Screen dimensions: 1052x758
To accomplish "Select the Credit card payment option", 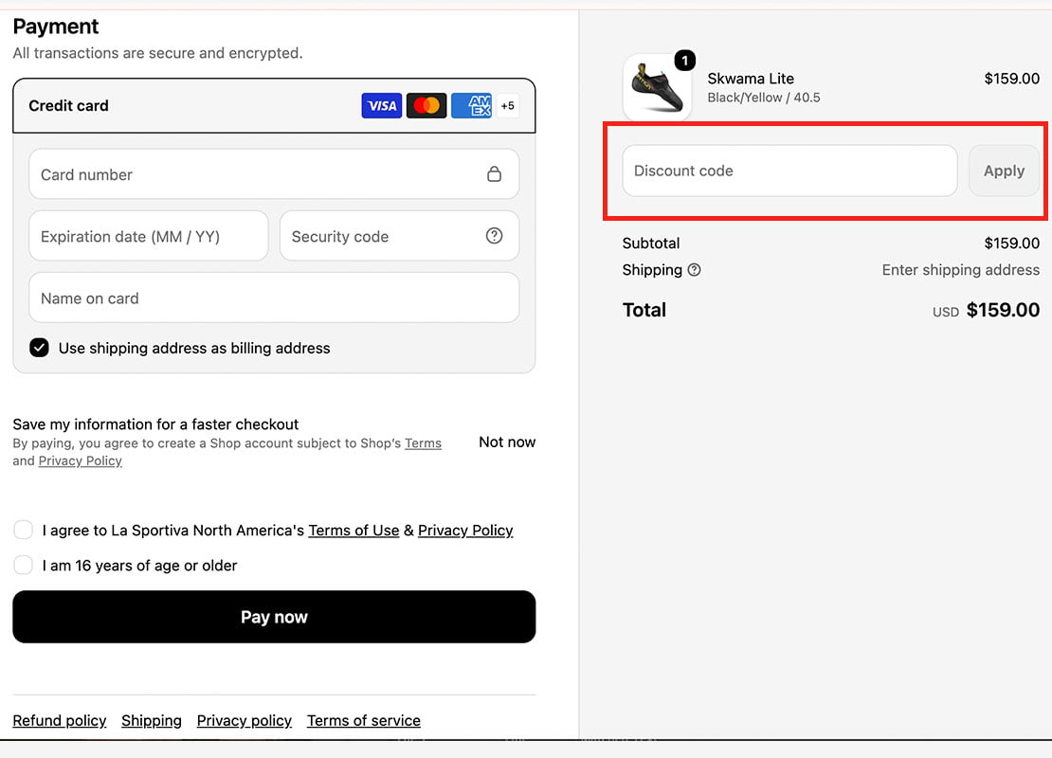I will 274,105.
